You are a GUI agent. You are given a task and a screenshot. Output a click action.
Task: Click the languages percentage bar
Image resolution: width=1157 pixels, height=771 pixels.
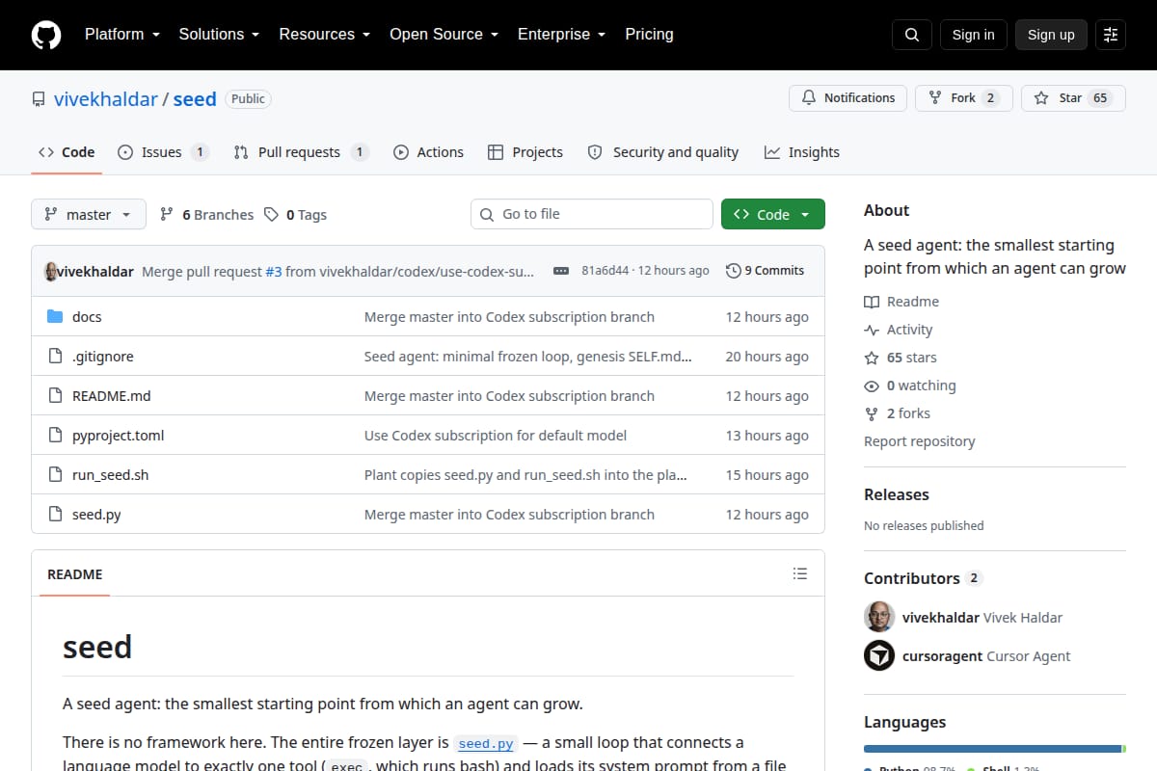995,749
